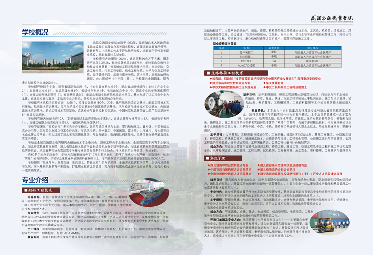The width and height of the screenshot is (373, 255).
Task: Select the CCS焊工 table cell
Action: [x=246, y=61]
